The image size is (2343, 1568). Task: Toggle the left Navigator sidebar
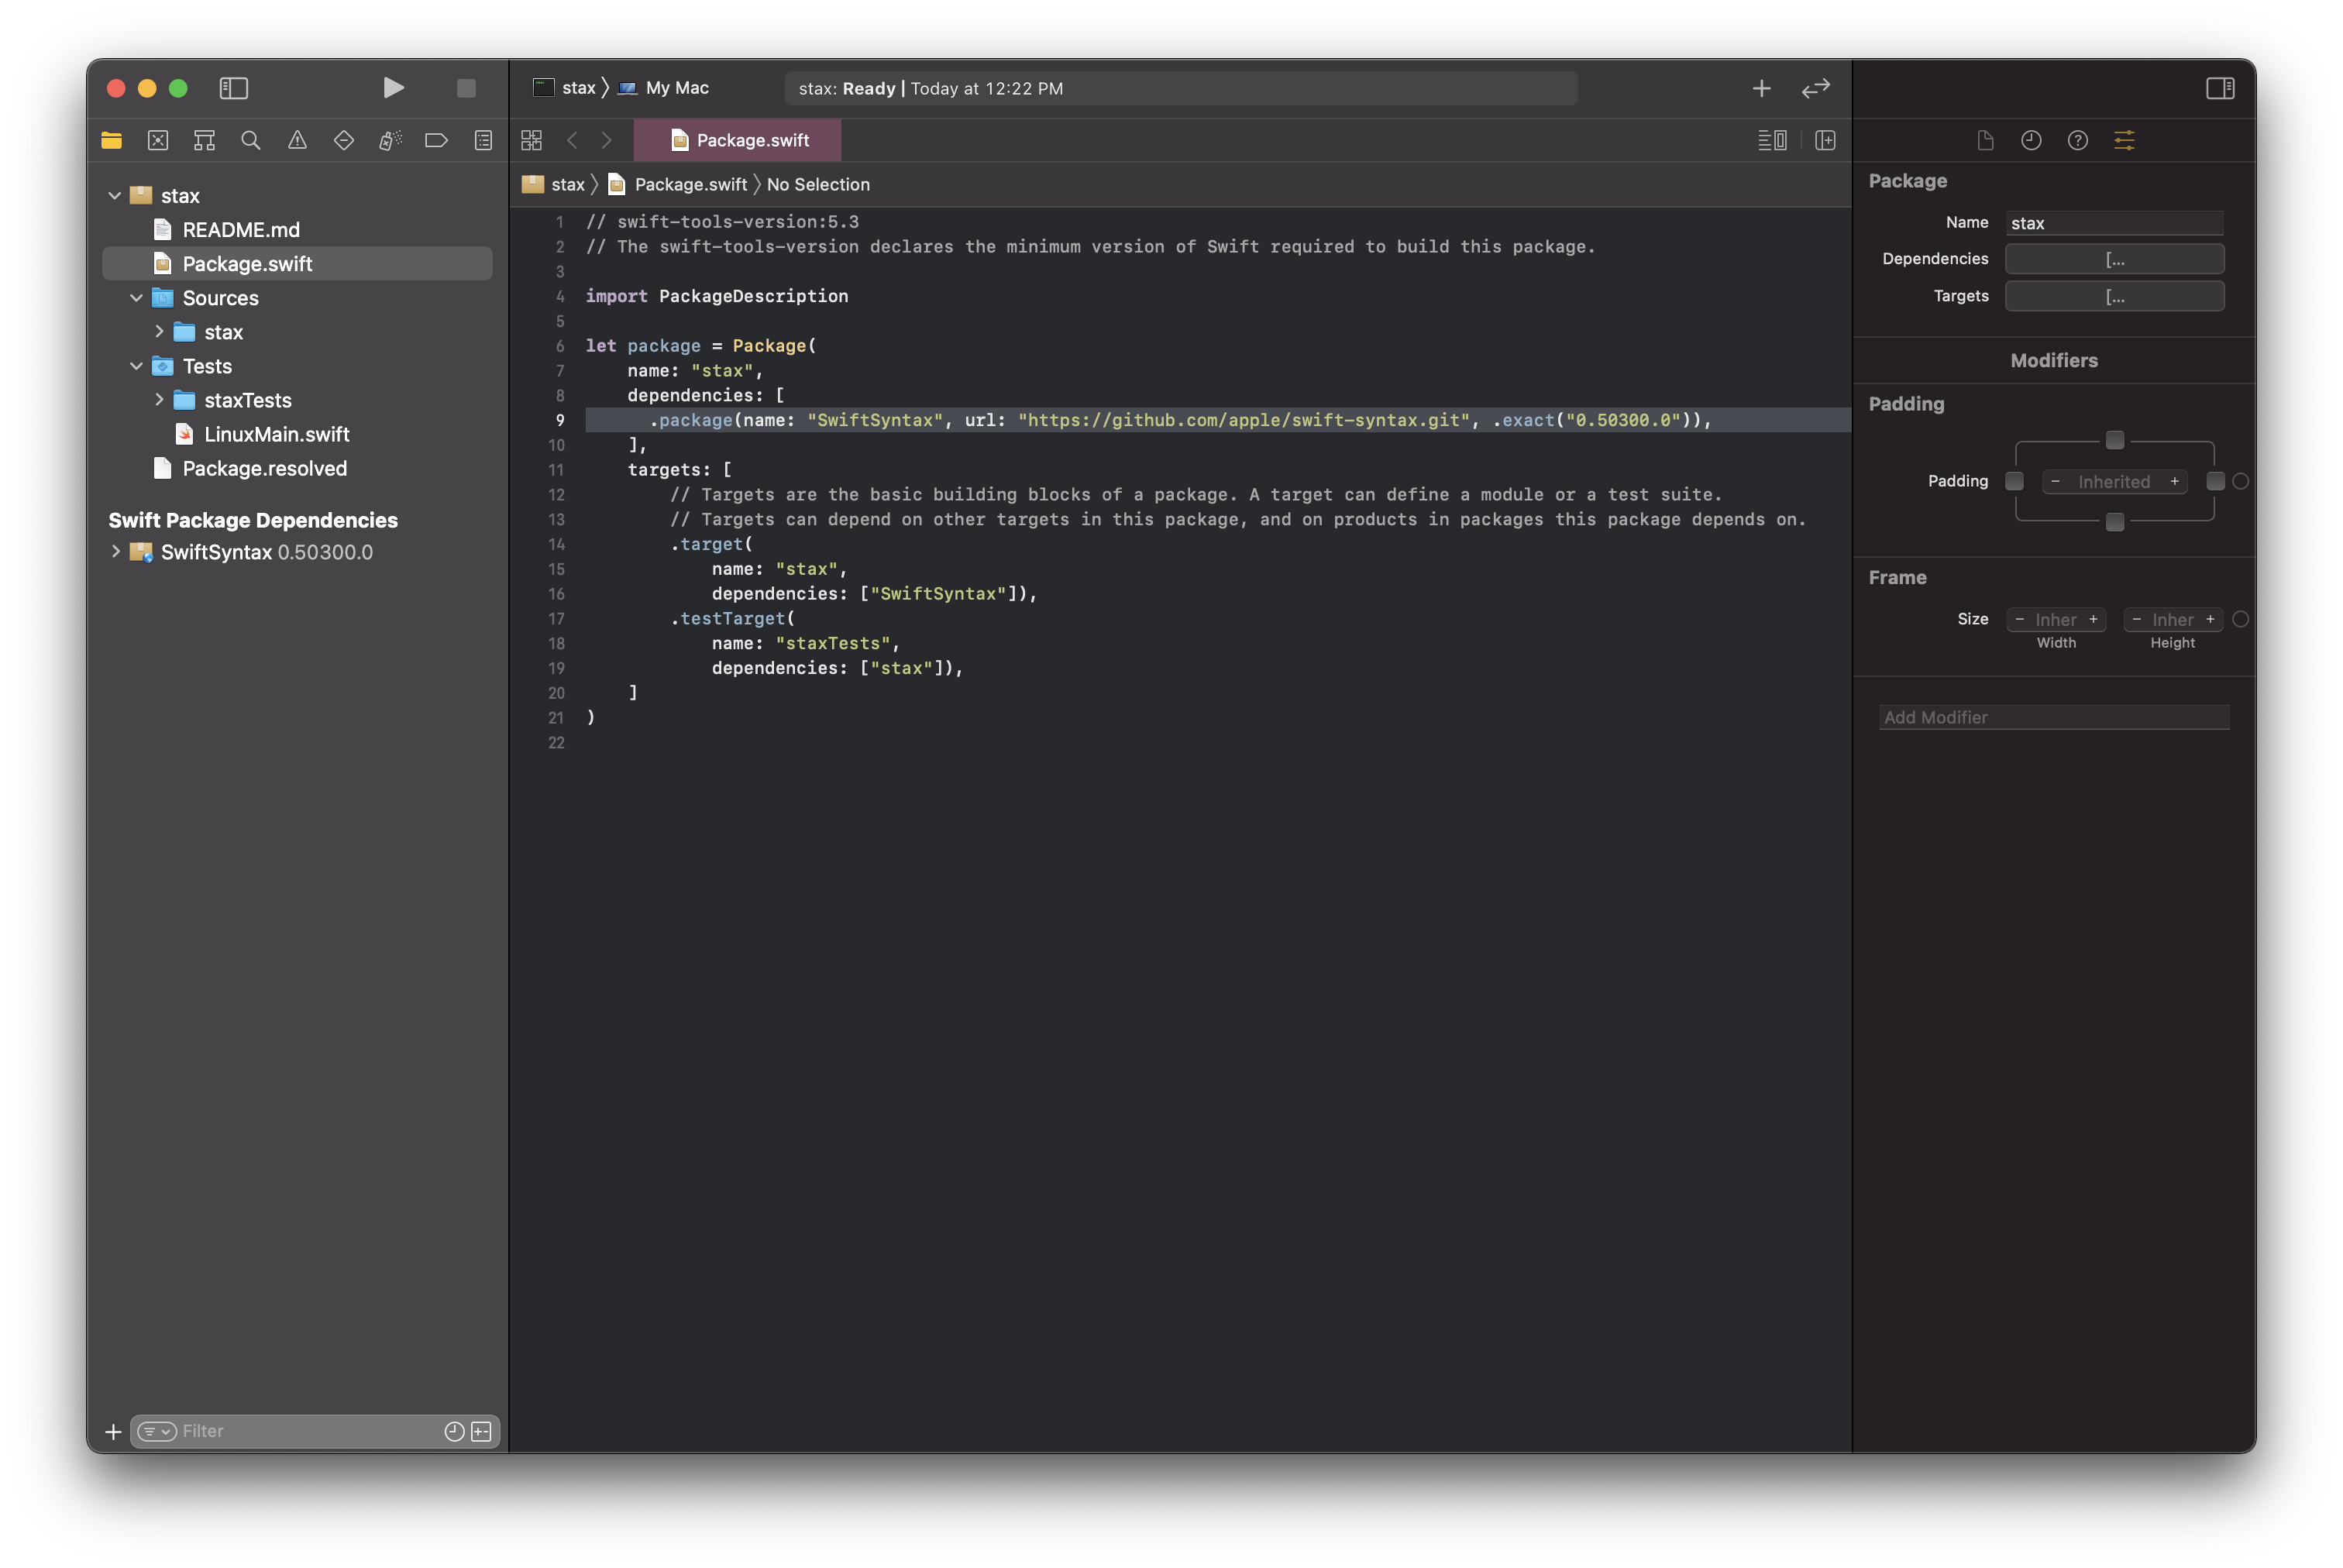pos(234,88)
